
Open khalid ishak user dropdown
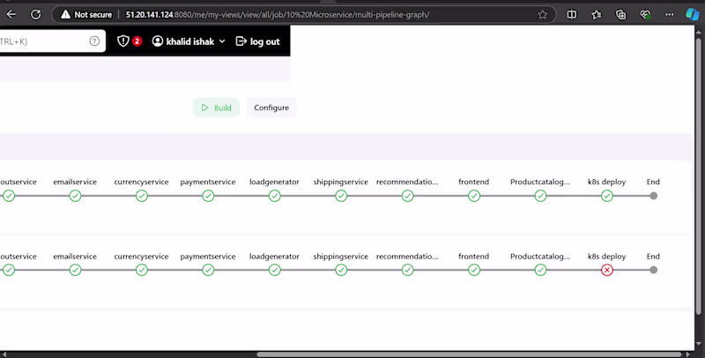coord(189,41)
